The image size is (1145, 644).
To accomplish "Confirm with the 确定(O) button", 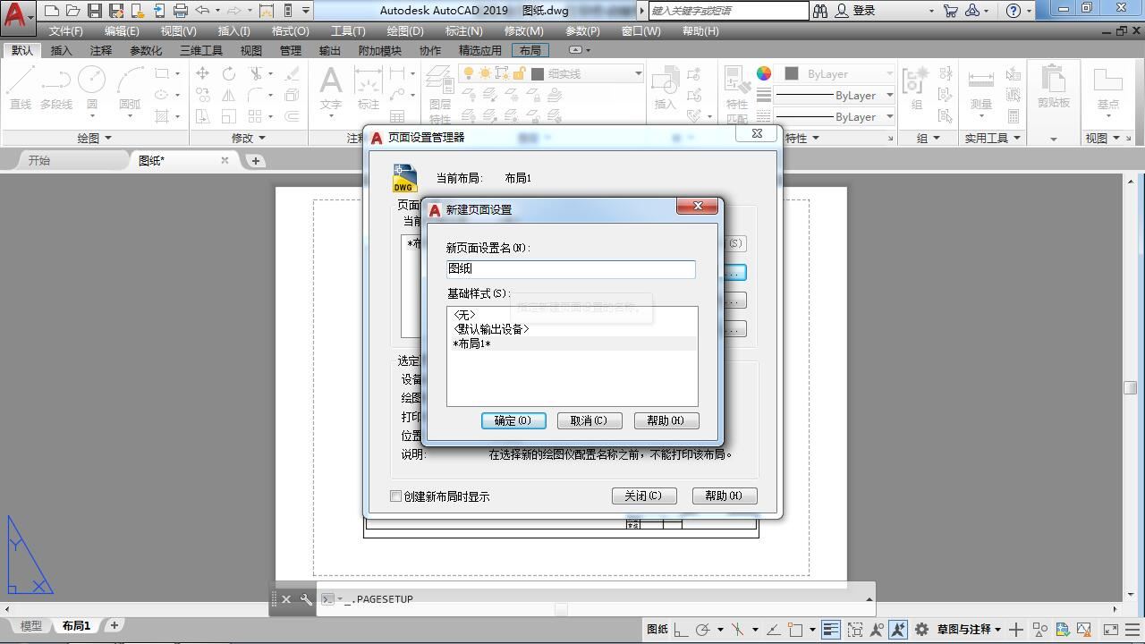I will pyautogui.click(x=513, y=420).
